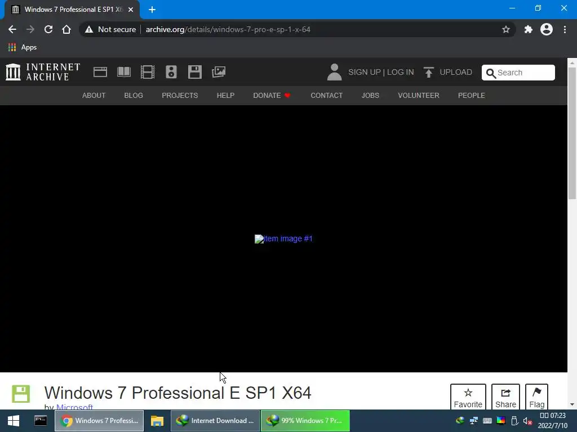Click the user avatar icon beside Sign Up

tap(334, 72)
